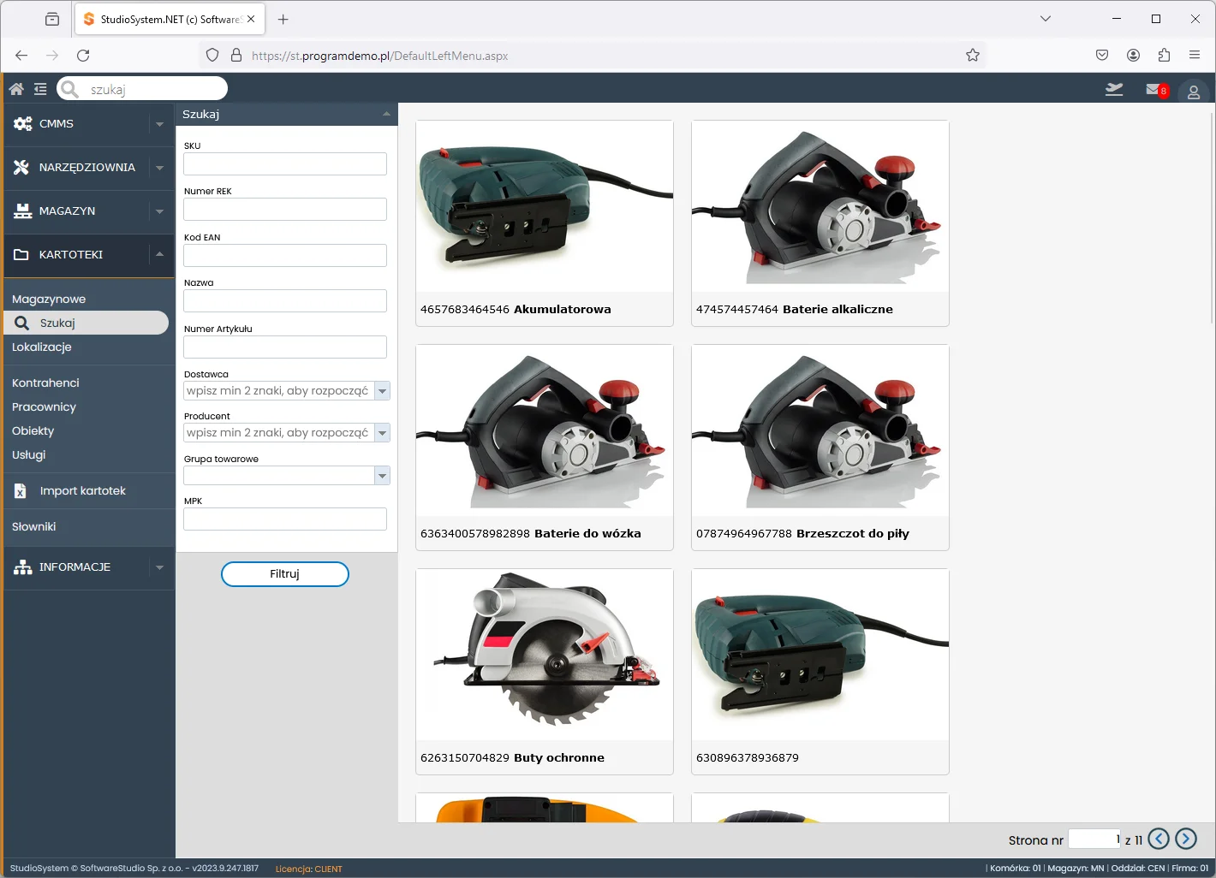Go to previous page arrow
This screenshot has height=878, width=1216.
point(1159,839)
